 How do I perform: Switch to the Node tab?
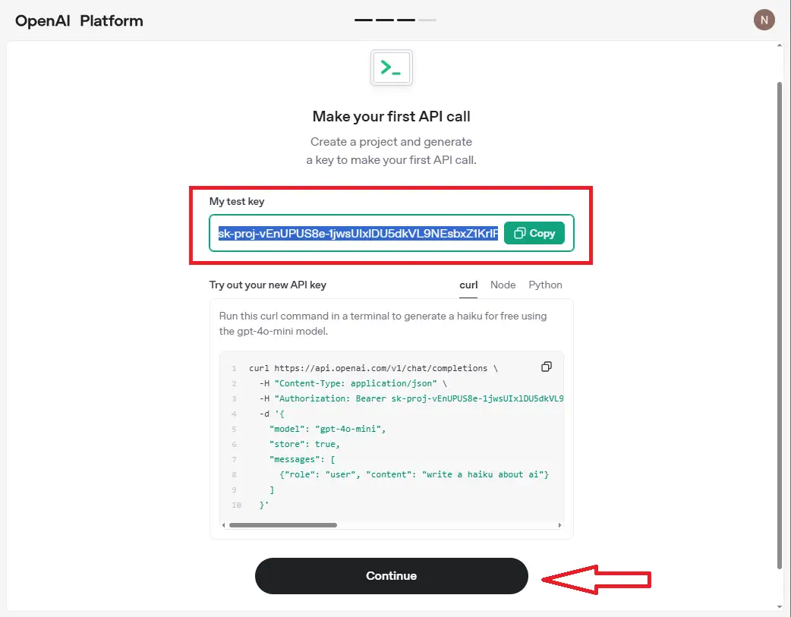coord(503,285)
